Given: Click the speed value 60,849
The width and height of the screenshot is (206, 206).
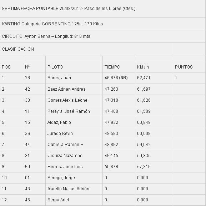Looking at the screenshot, I should click(144, 122).
